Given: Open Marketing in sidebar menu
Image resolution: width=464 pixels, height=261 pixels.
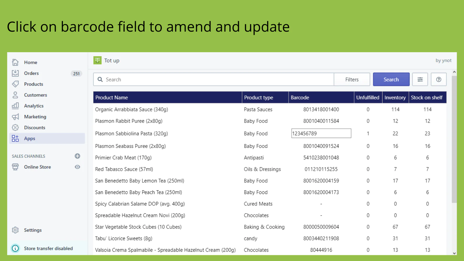Looking at the screenshot, I should pyautogui.click(x=35, y=117).
